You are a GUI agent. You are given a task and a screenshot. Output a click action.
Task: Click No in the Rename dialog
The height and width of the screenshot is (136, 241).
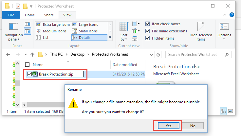193,126
